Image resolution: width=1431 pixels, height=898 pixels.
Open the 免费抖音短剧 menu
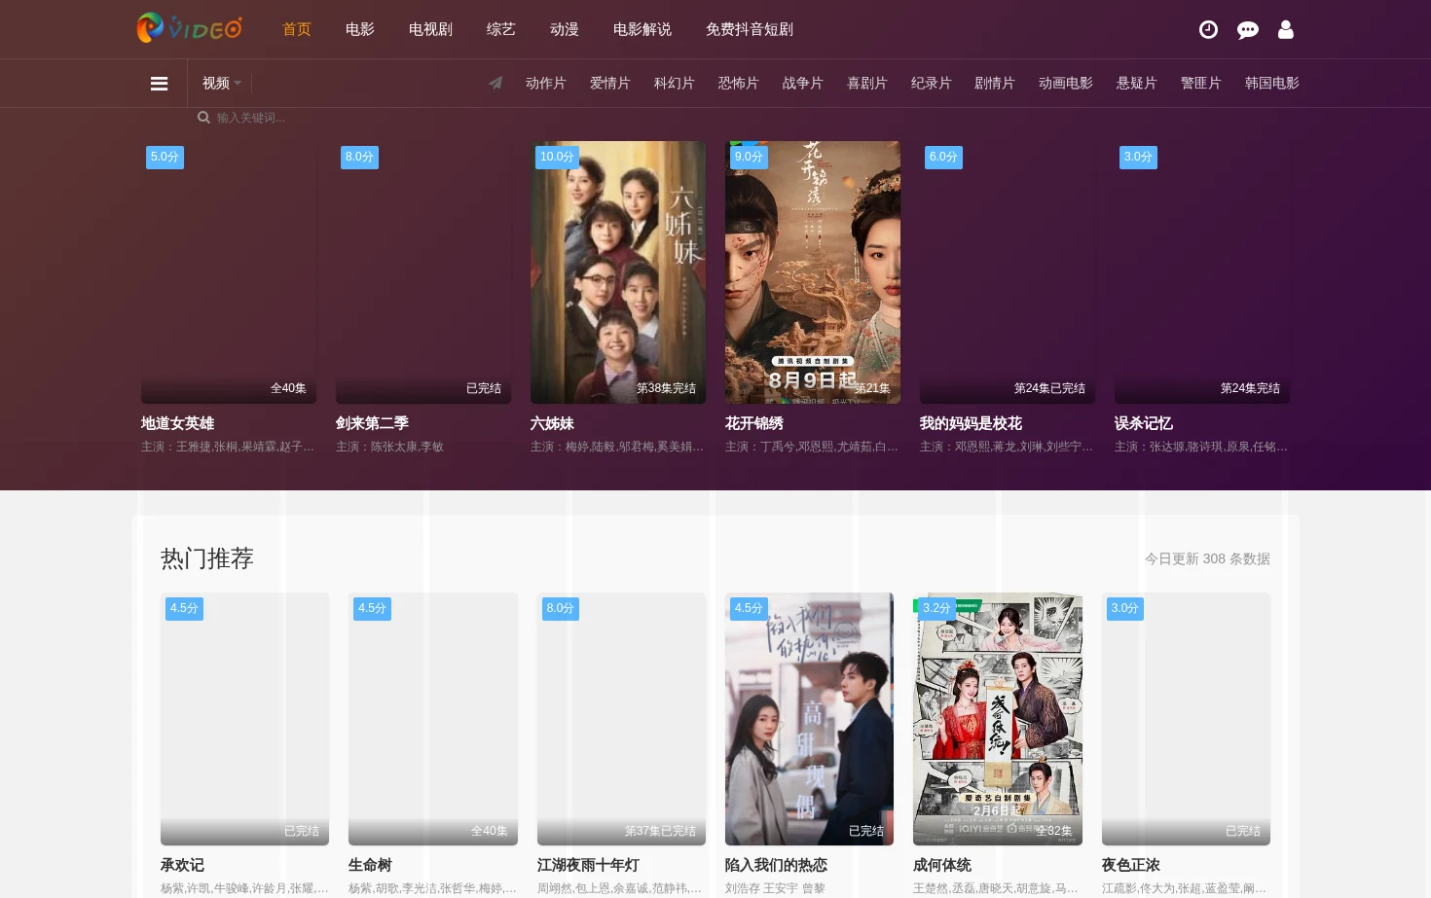[x=750, y=29]
